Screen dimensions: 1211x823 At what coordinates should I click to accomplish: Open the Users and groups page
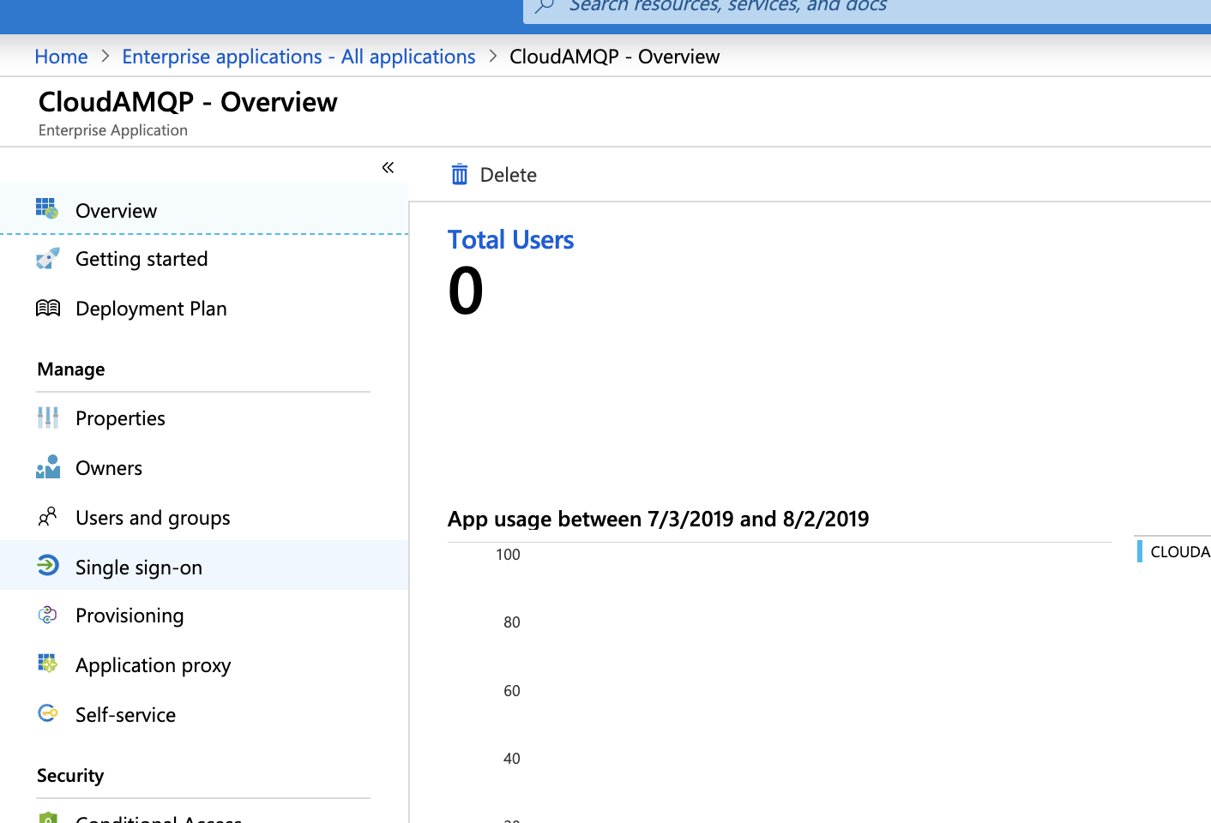[x=153, y=518]
